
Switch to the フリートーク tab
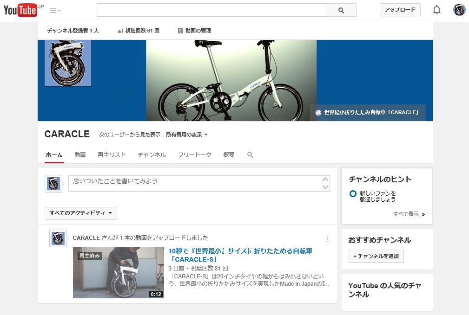[194, 154]
